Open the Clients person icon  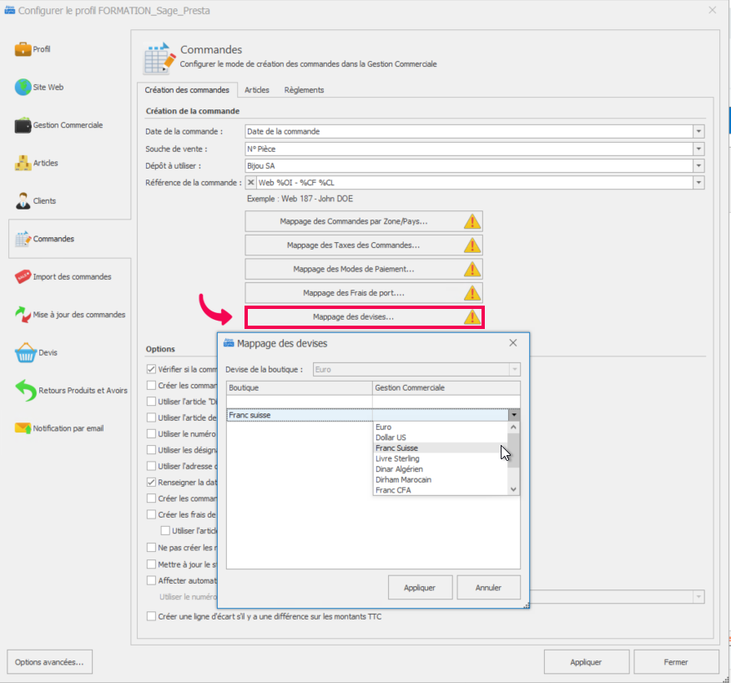23,201
